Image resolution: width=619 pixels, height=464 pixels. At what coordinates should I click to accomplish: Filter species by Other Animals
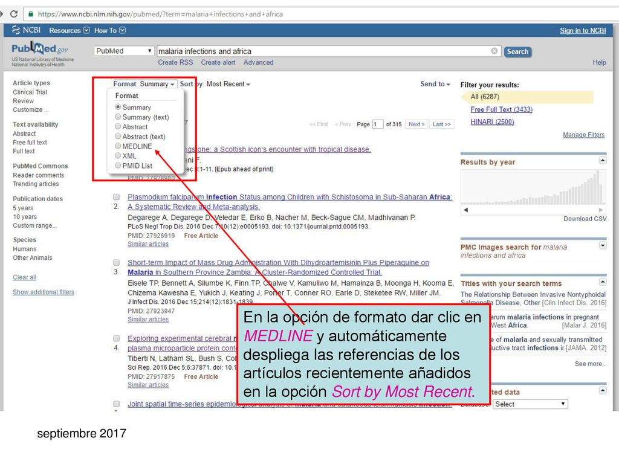(x=33, y=257)
